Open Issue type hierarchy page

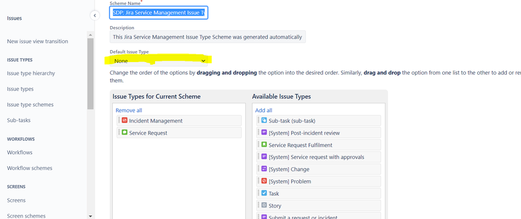tap(31, 73)
